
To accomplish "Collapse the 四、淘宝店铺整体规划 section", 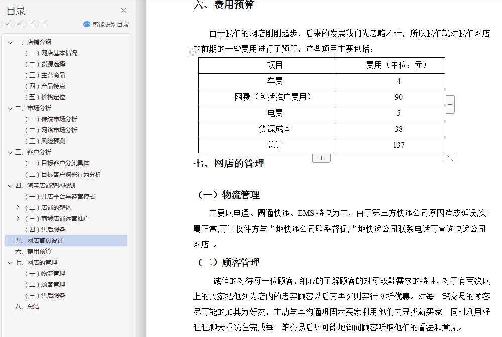I will click(x=10, y=186).
